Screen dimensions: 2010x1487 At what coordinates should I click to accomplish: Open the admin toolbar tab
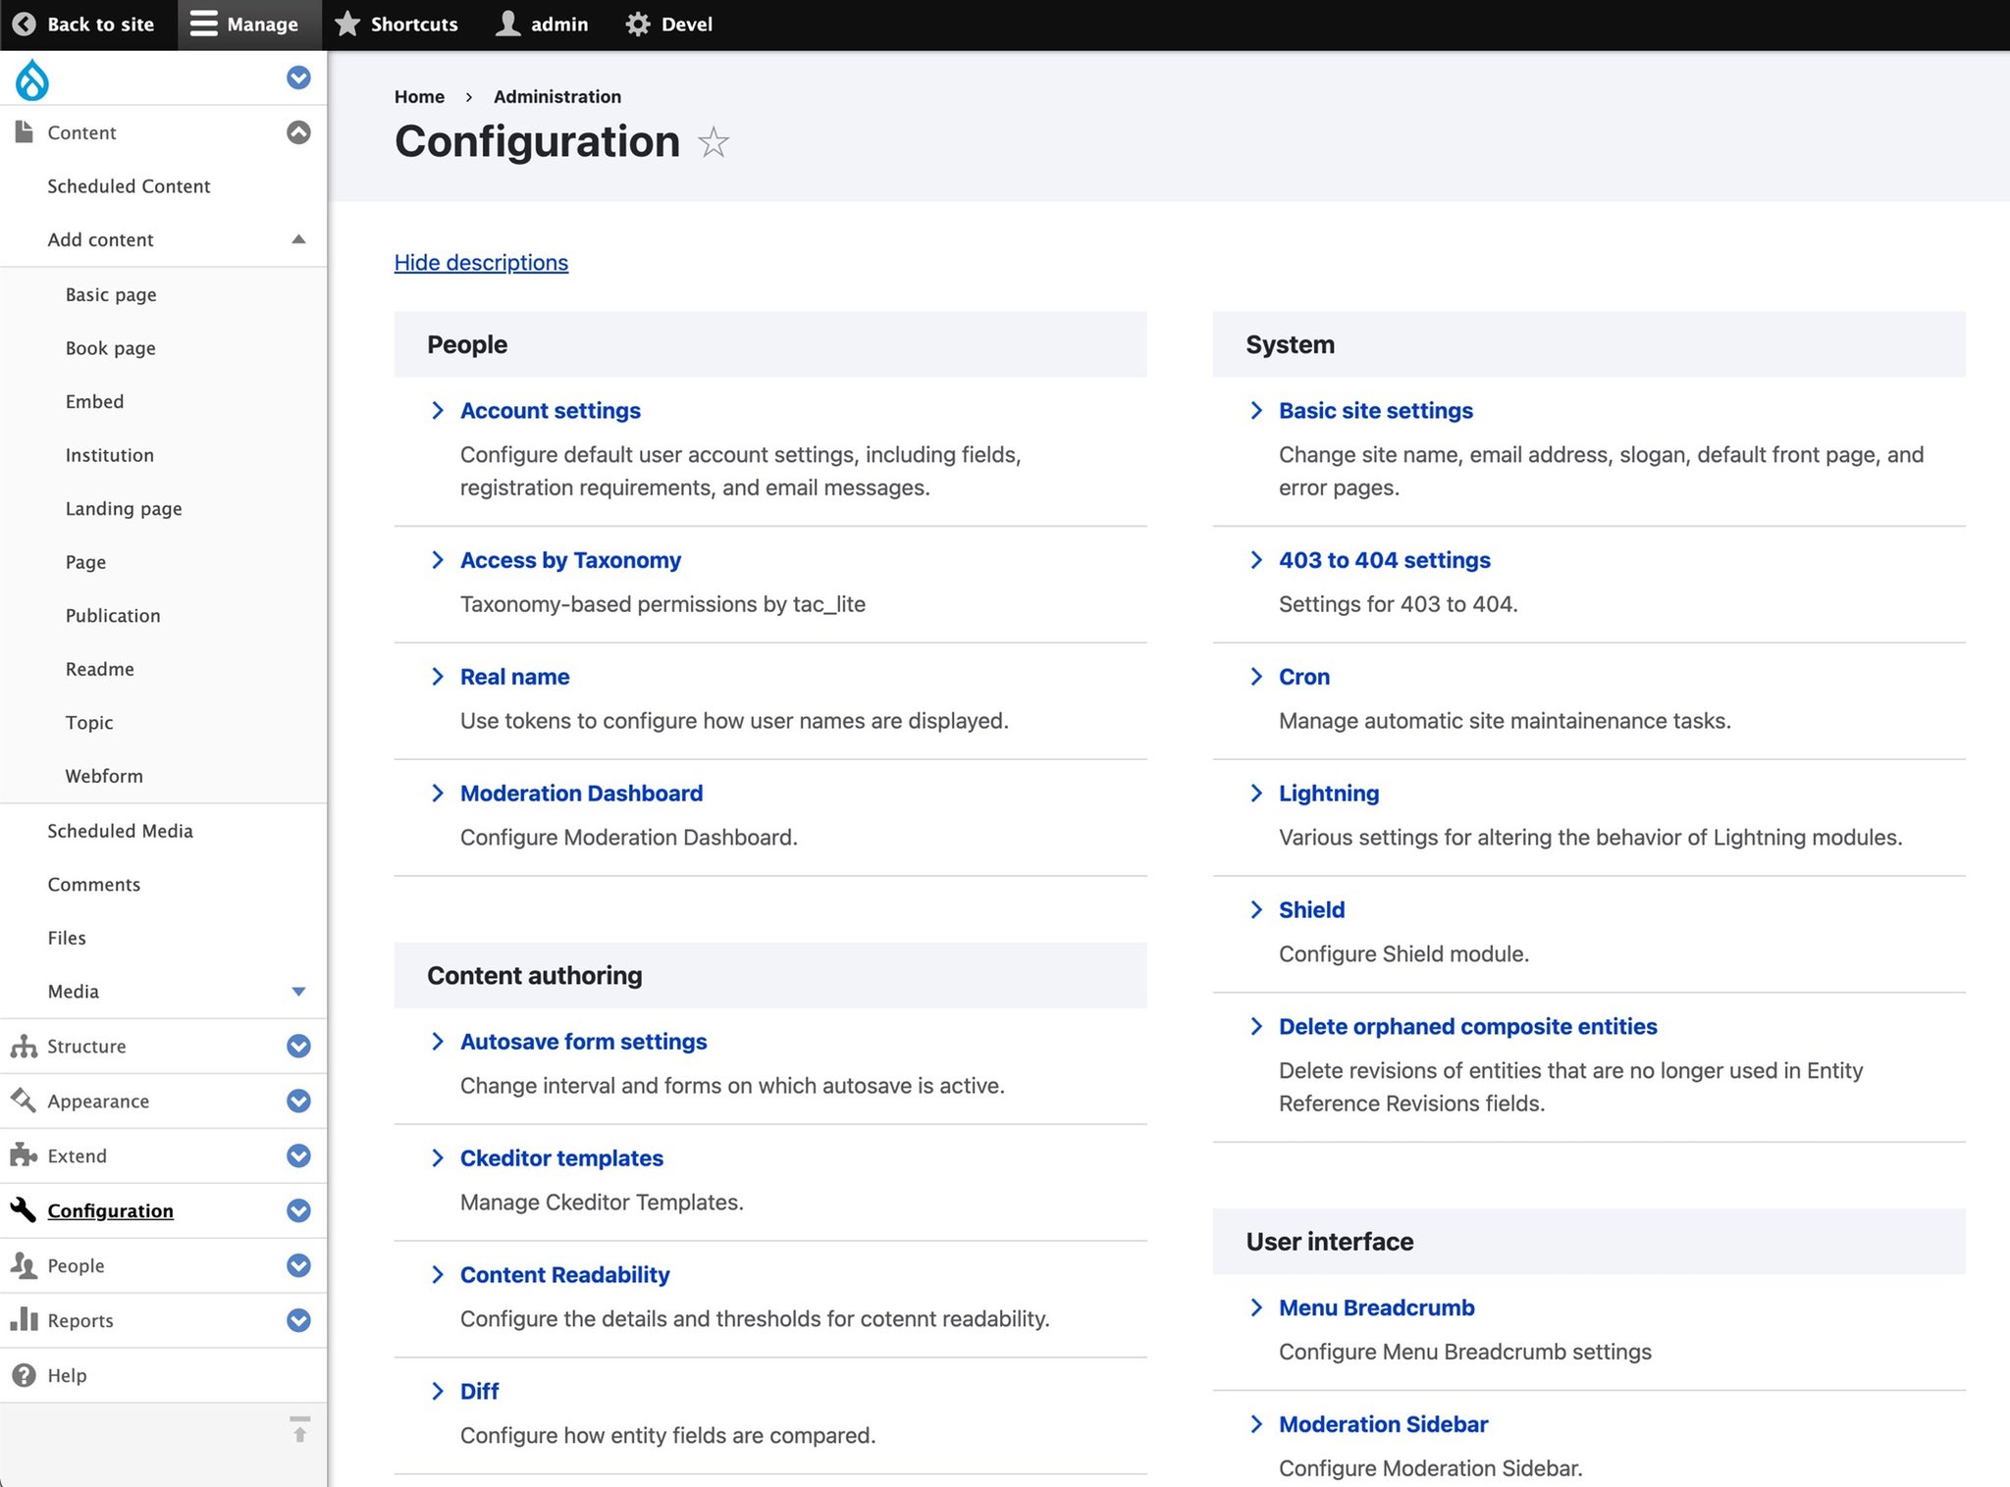543,25
